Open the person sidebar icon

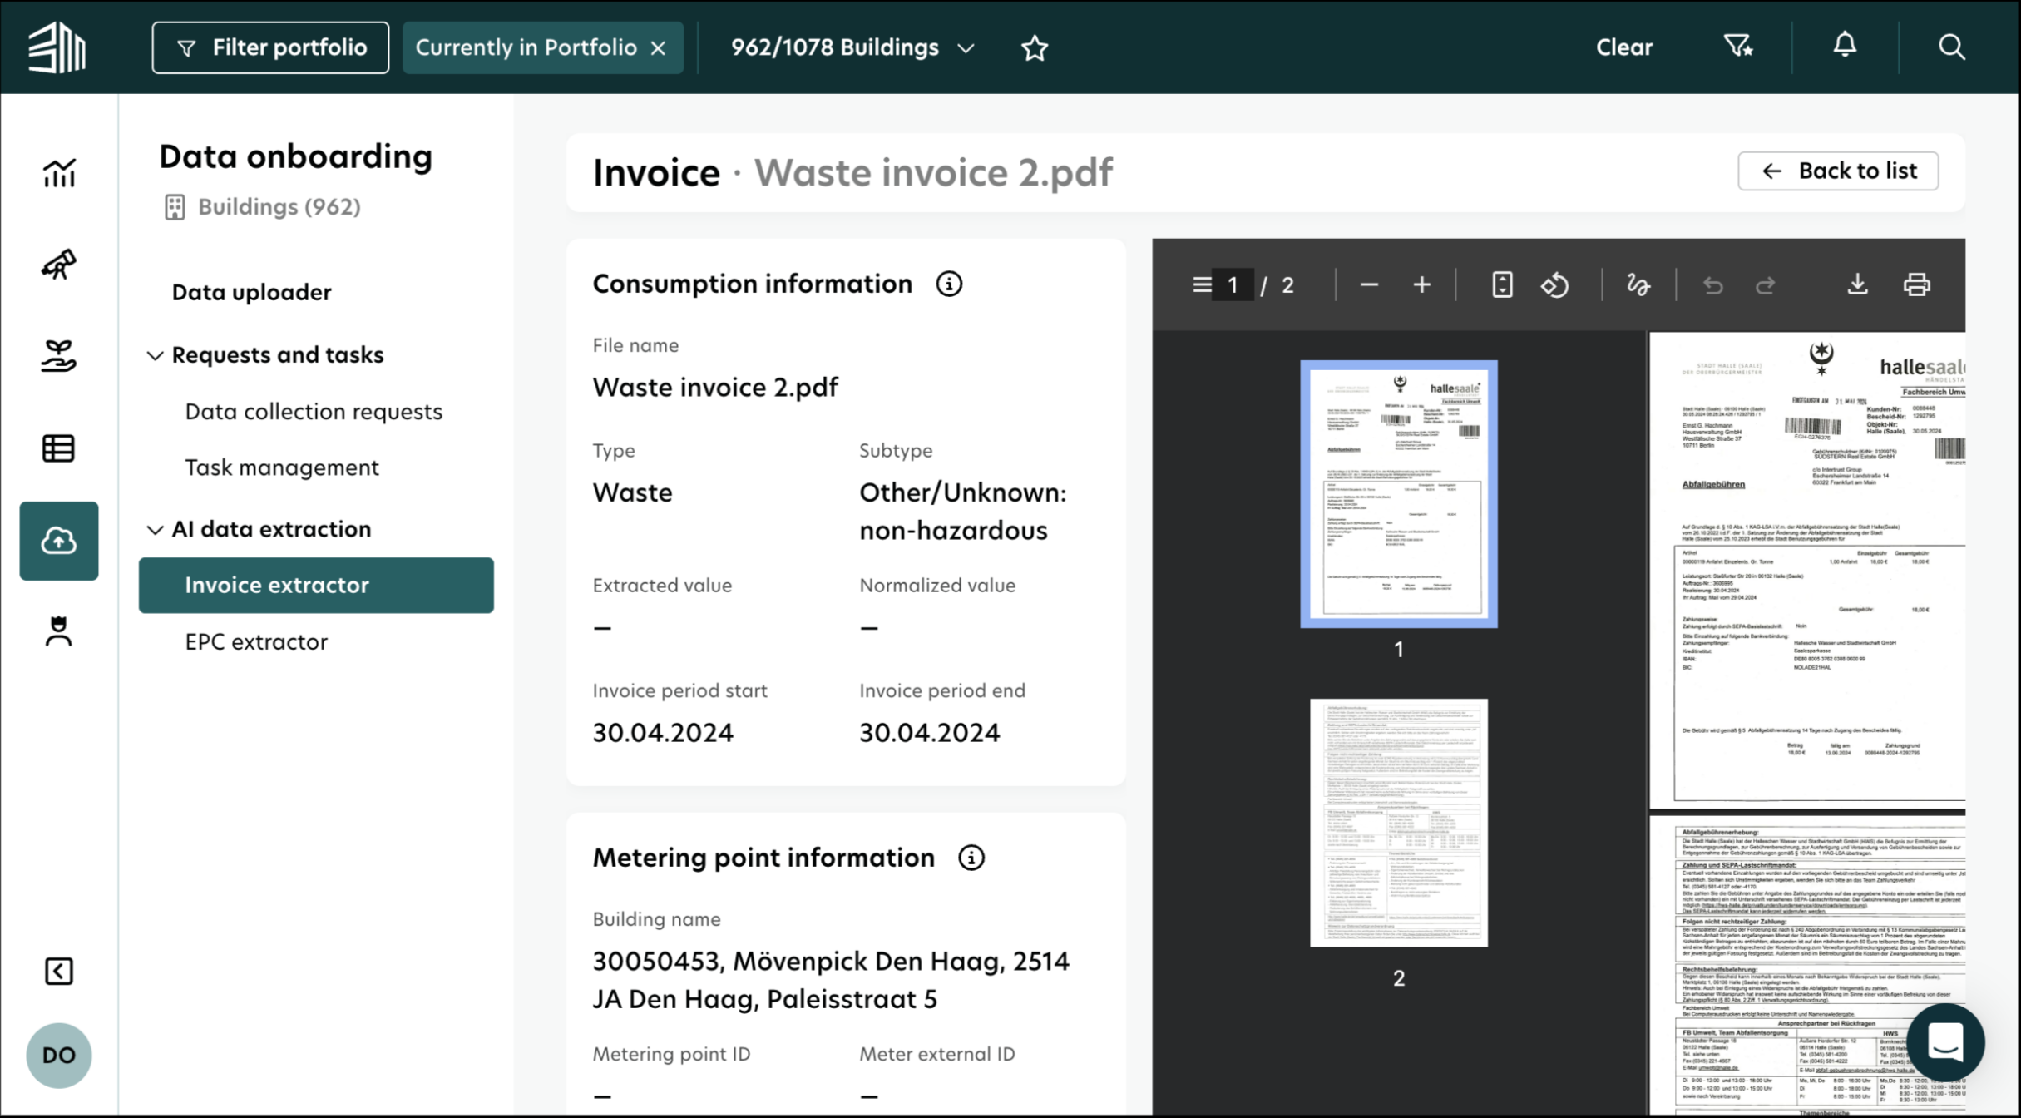59,631
